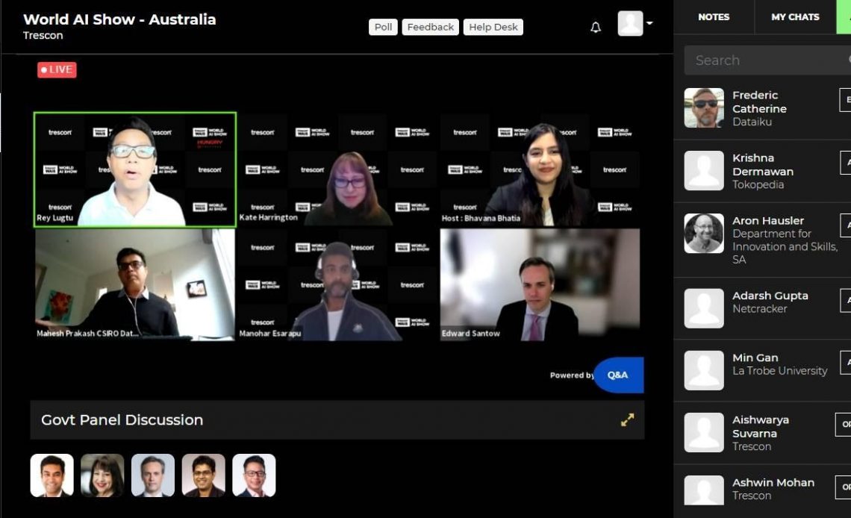Click the La Trobe University label
This screenshot has height=518, width=851.
780,371
